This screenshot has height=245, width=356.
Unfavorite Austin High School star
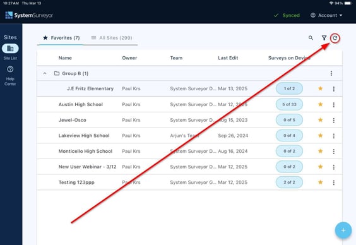pyautogui.click(x=321, y=104)
